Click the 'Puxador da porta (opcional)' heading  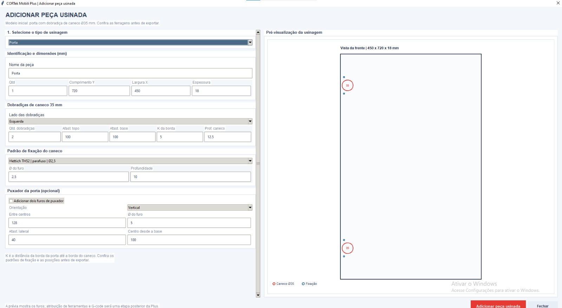click(33, 191)
